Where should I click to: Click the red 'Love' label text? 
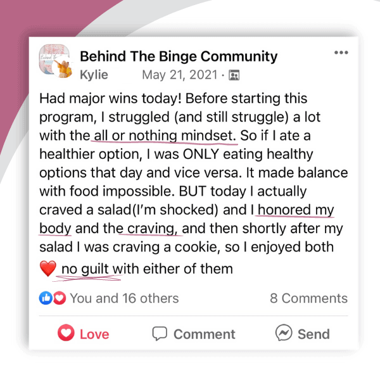[x=94, y=334]
